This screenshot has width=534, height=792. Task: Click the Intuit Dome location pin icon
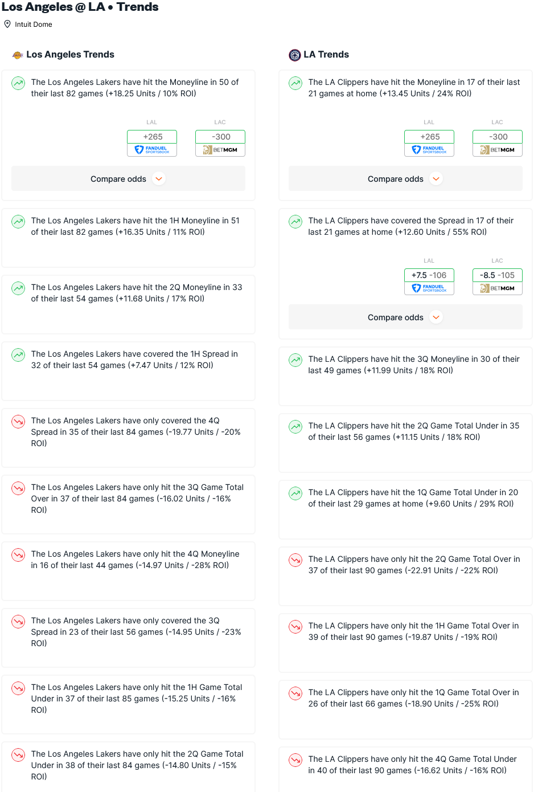point(7,24)
